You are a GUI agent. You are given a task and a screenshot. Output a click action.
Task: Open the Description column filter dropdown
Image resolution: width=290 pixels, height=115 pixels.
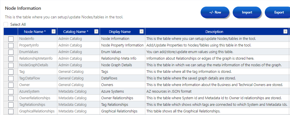coord(285,32)
